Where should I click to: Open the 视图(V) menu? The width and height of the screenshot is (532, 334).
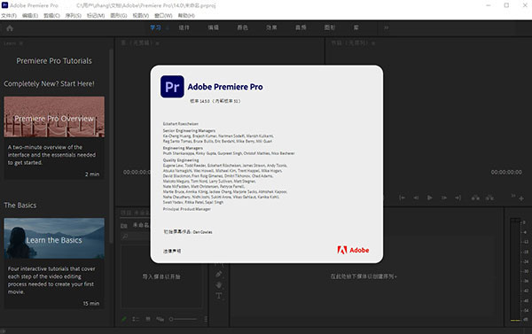[141, 16]
